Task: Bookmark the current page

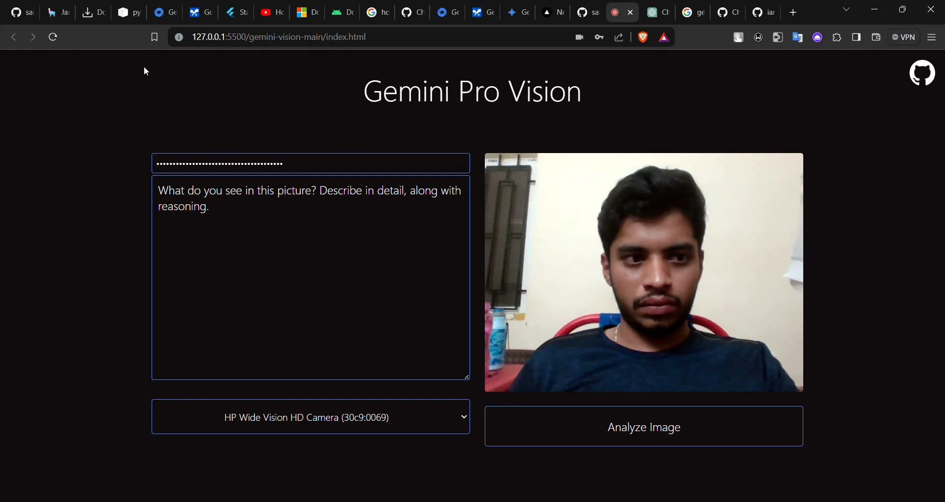Action: pos(155,37)
